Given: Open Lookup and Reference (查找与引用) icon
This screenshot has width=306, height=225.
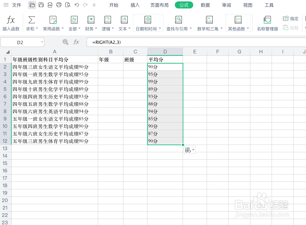Looking at the screenshot, I should point(178,22).
